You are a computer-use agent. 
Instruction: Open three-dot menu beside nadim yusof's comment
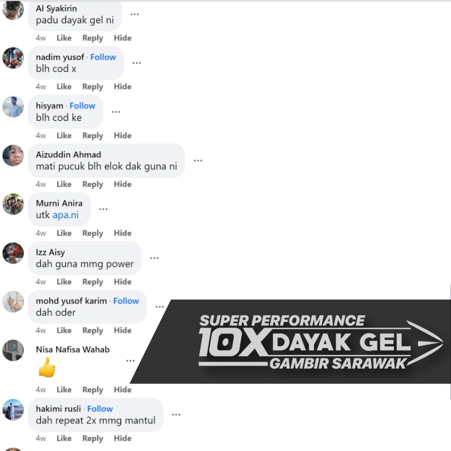coord(137,63)
